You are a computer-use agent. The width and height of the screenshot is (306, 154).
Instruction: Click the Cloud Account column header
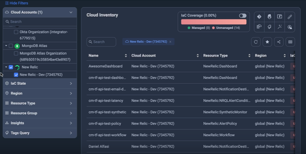click(x=143, y=56)
